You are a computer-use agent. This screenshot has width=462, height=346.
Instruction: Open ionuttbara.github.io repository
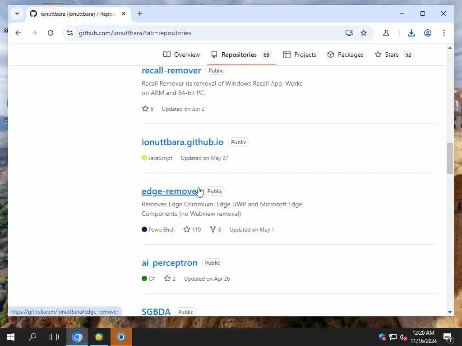tap(182, 142)
